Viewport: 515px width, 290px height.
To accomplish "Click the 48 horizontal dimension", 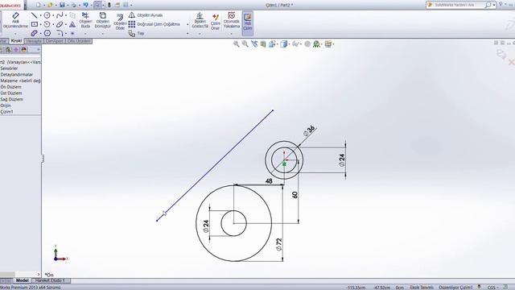I will tap(269, 180).
